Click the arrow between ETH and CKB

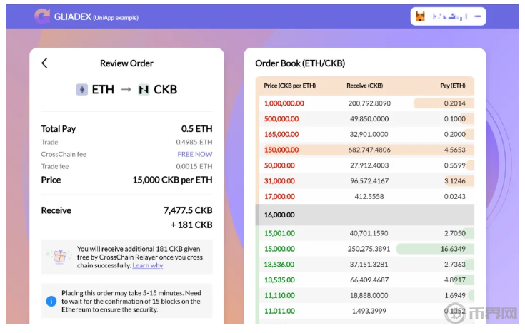click(x=126, y=89)
